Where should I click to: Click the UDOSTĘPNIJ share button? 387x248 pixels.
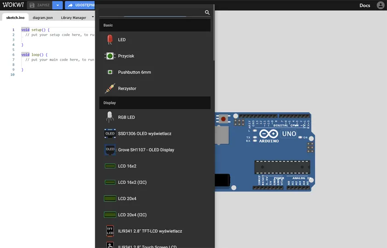(80, 5)
